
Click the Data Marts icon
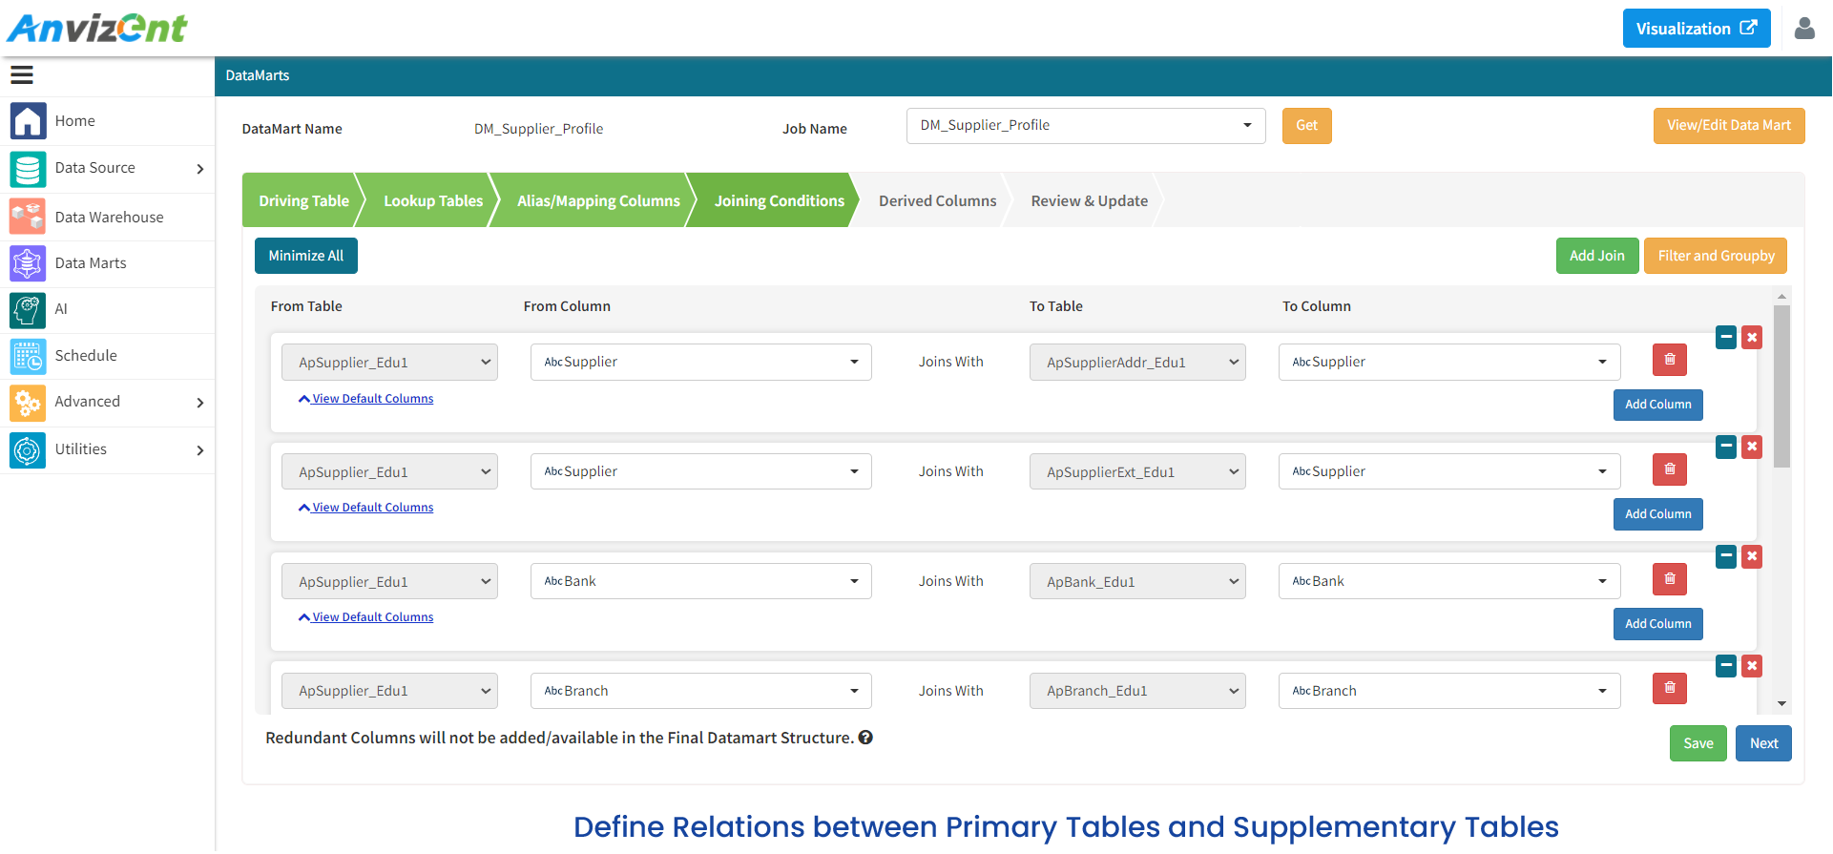pyautogui.click(x=28, y=263)
